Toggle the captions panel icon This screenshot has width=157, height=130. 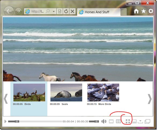click(x=134, y=121)
